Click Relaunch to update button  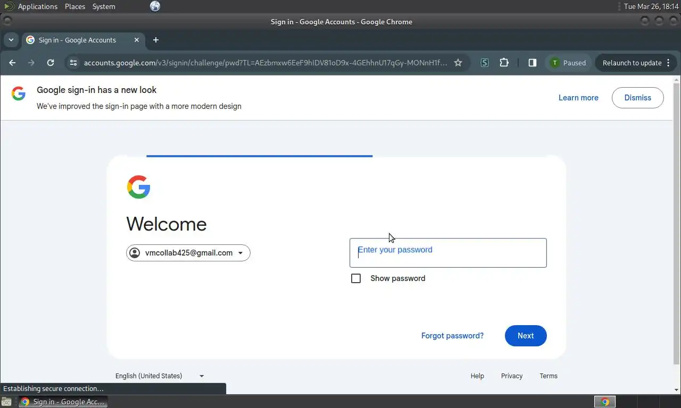(x=632, y=63)
